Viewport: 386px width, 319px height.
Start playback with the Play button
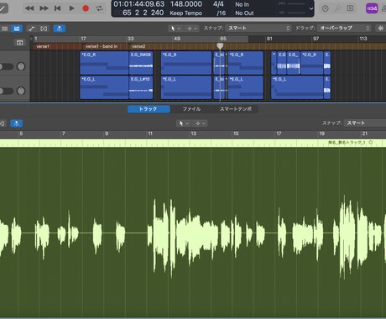[x=71, y=8]
